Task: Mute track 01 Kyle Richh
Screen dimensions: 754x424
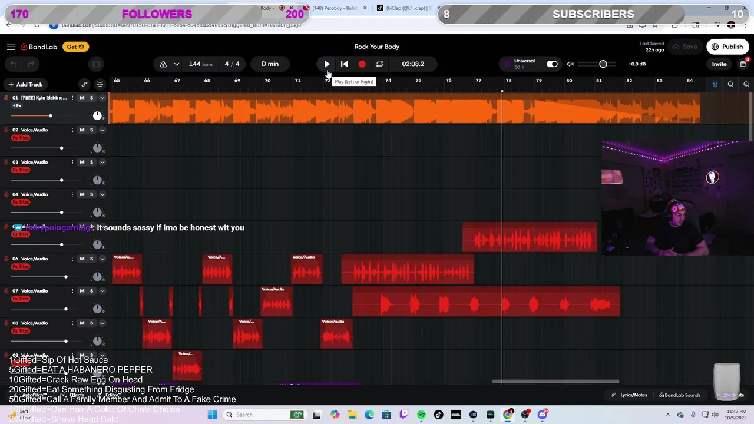Action: point(82,98)
